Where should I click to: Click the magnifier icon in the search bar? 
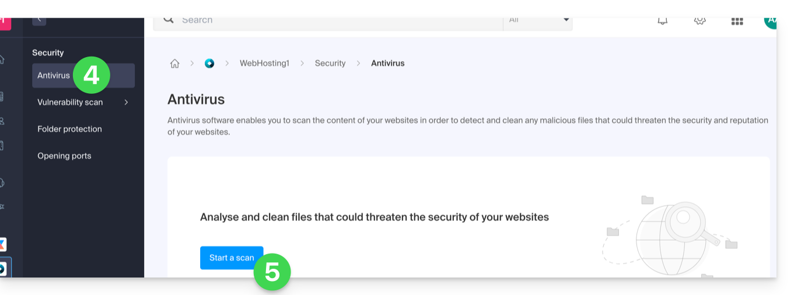coord(169,20)
